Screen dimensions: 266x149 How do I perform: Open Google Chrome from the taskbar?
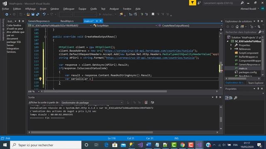[182, 145]
